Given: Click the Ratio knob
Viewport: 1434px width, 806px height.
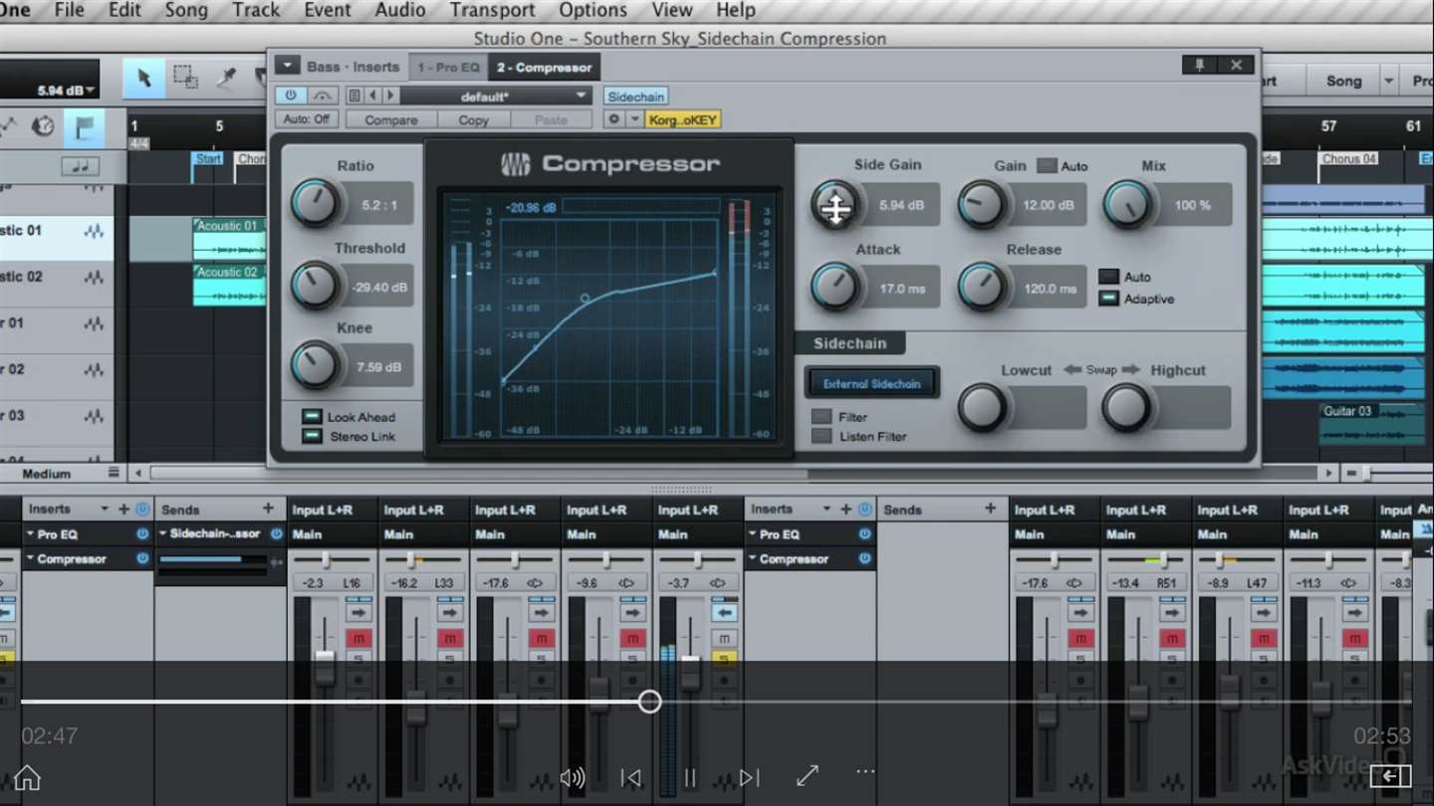Looking at the screenshot, I should click(x=315, y=203).
